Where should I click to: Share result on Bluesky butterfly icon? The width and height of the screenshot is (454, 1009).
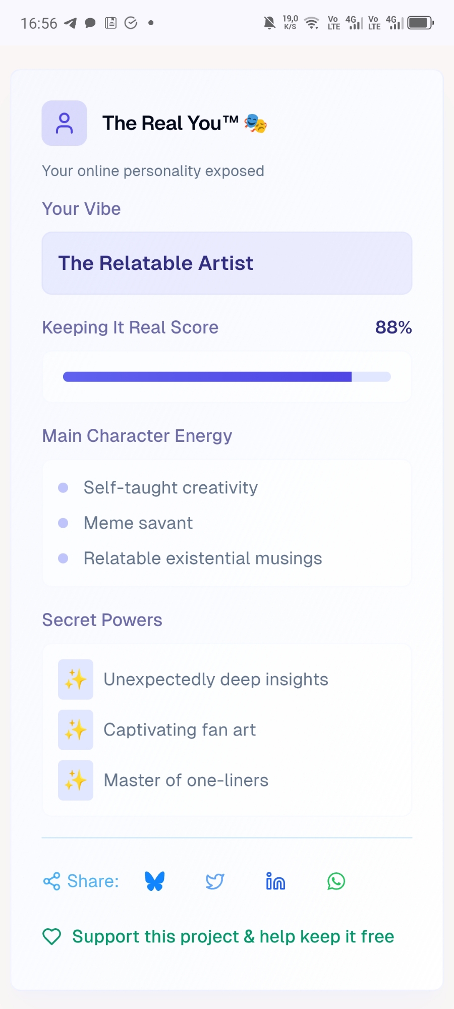point(155,881)
